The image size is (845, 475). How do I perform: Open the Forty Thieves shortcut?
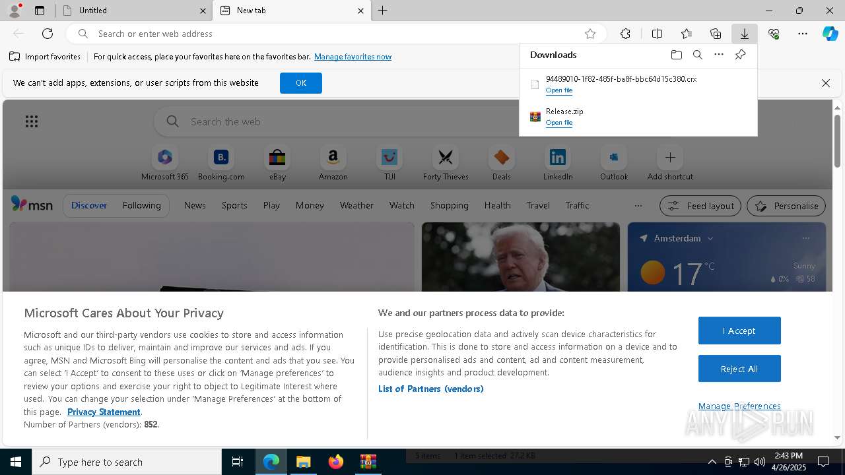446,164
